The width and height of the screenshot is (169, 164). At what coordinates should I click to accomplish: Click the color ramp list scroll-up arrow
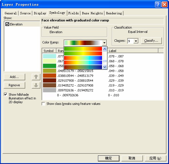click(x=105, y=49)
